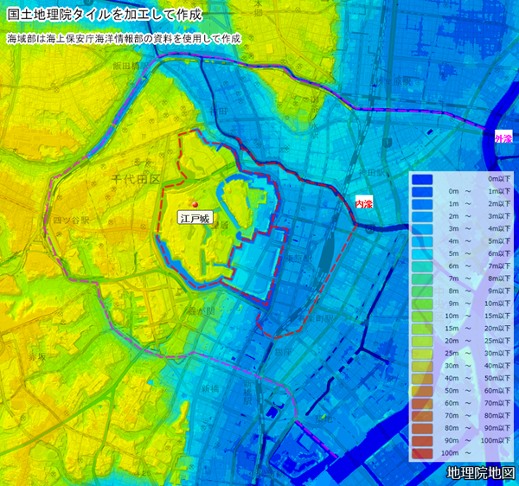Click the 国土地理院タイル attribution title
The image size is (519, 486).
(x=105, y=16)
